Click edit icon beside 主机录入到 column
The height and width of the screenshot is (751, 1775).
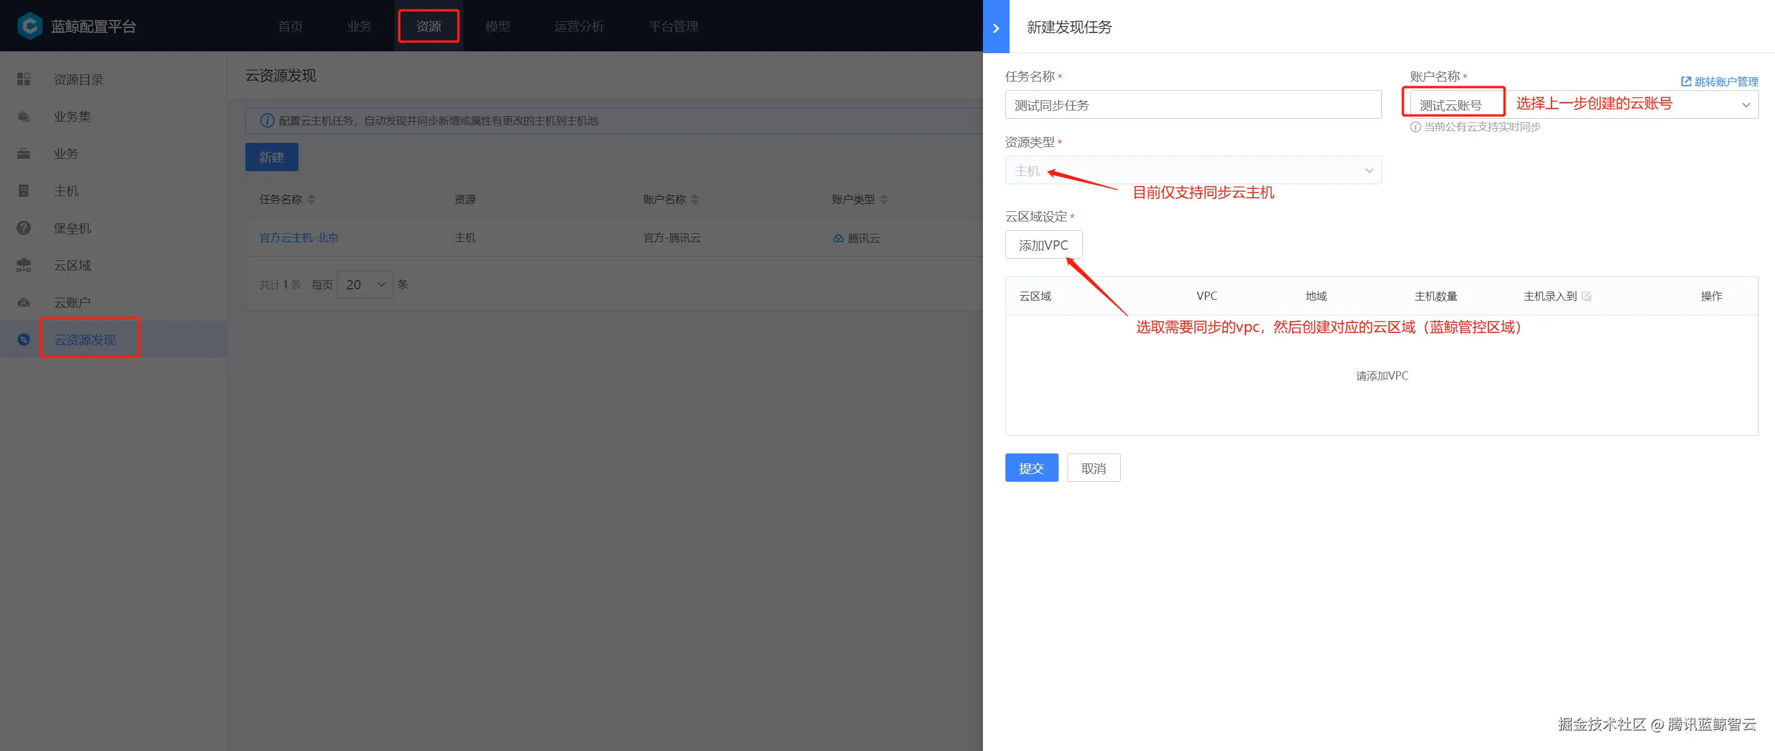[1586, 296]
